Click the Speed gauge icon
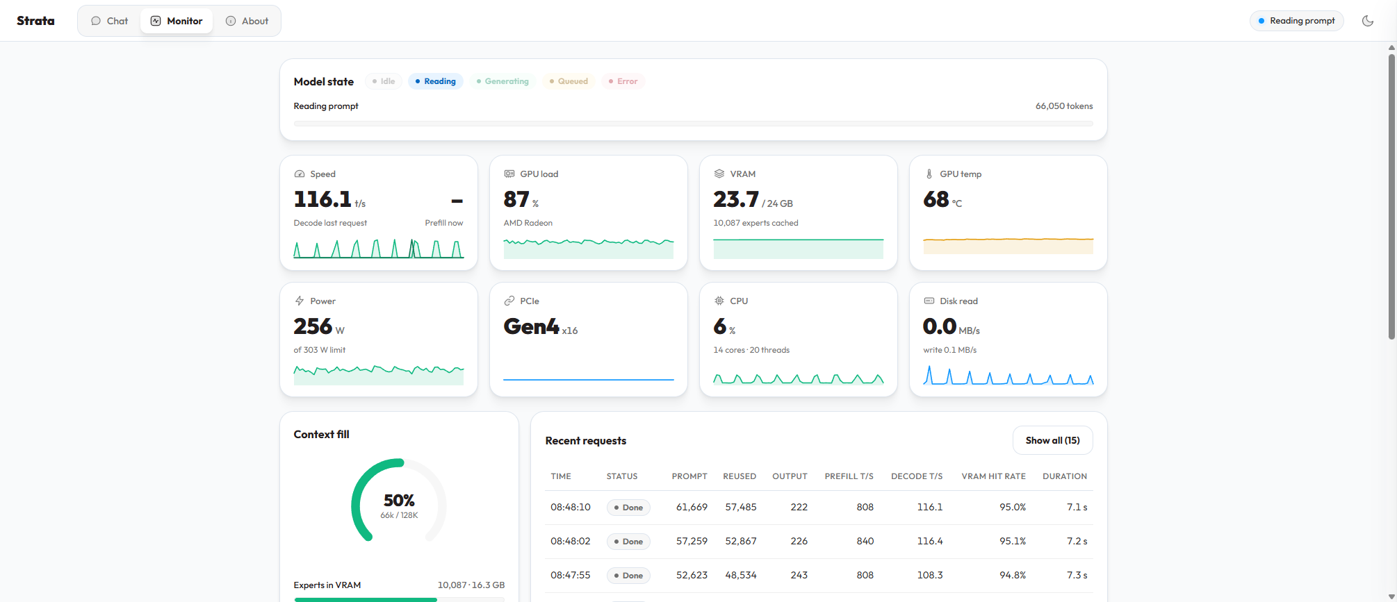The height and width of the screenshot is (602, 1397). click(300, 174)
